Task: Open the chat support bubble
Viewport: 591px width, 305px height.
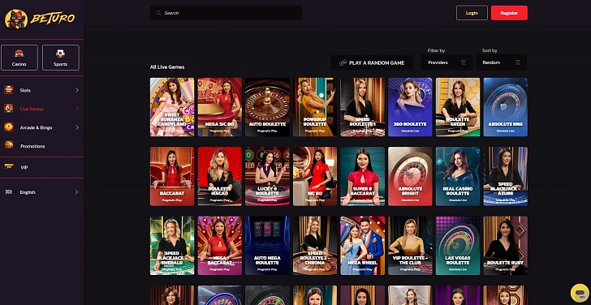Action: (580, 293)
